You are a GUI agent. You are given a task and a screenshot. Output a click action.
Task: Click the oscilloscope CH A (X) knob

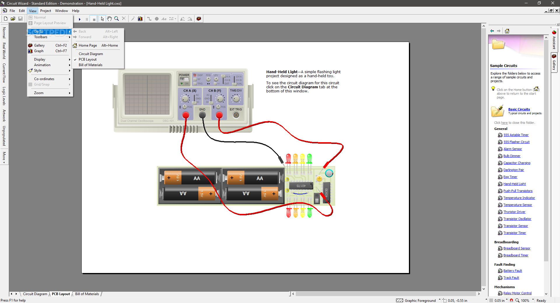185,99
